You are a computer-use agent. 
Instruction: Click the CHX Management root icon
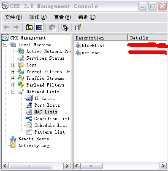click(5, 38)
